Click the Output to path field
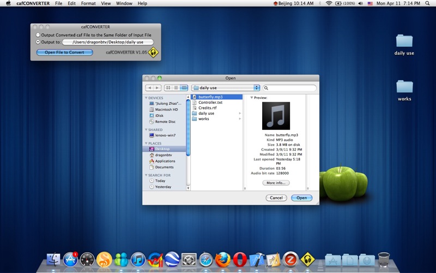The height and width of the screenshot is (273, 436). point(107,42)
